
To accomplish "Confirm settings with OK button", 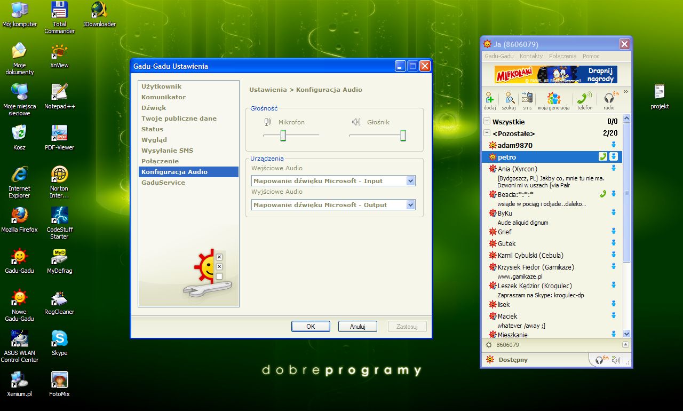I will 311,327.
